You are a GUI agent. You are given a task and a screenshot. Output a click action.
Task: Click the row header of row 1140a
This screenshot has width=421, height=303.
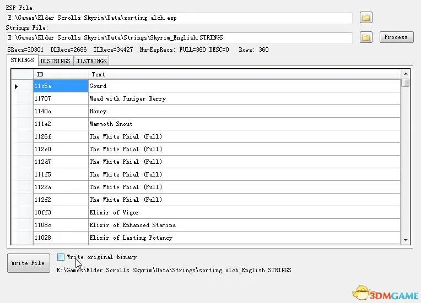click(22, 111)
